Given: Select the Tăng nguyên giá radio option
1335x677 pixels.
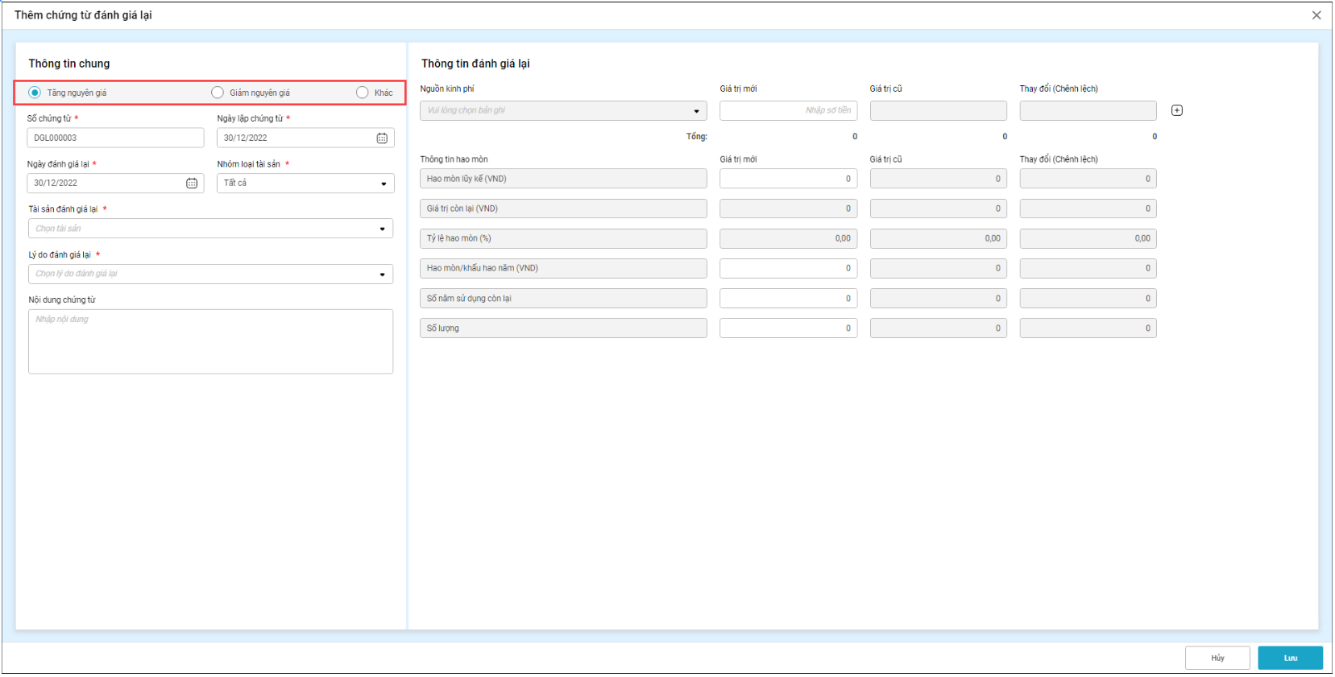Looking at the screenshot, I should click(x=35, y=93).
